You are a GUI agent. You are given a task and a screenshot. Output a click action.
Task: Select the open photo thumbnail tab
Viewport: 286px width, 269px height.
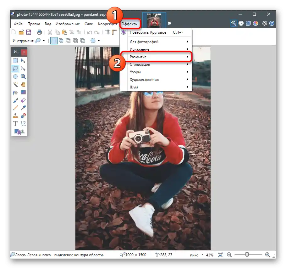click(x=154, y=20)
